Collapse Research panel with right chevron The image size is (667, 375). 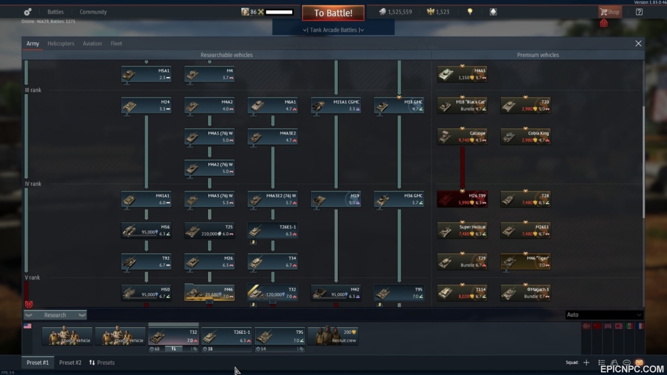tap(82, 315)
